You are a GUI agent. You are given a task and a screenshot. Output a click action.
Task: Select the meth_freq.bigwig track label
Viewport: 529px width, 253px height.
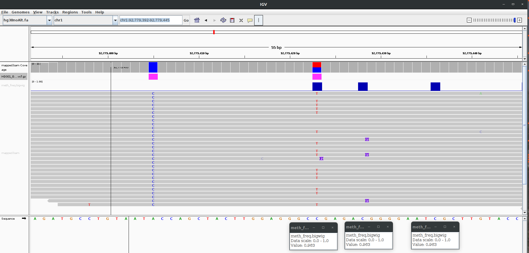pos(13,85)
